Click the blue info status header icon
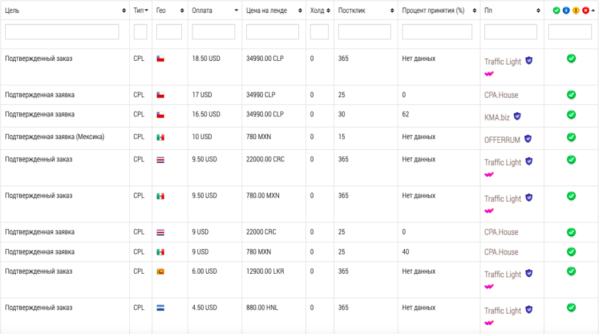This screenshot has height=334, width=599. pos(566,11)
